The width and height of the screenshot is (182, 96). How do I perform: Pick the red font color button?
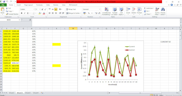pos(44,13)
